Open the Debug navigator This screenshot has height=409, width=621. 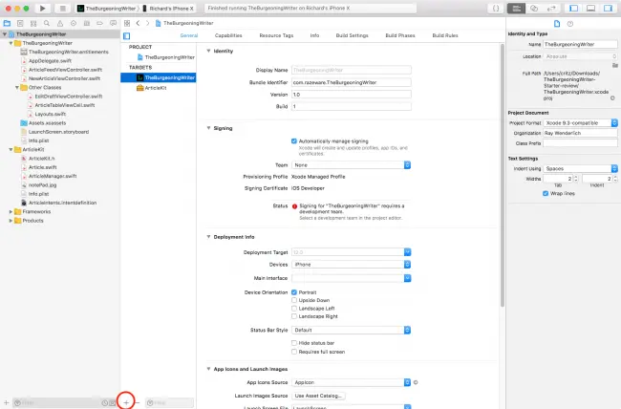(86, 23)
